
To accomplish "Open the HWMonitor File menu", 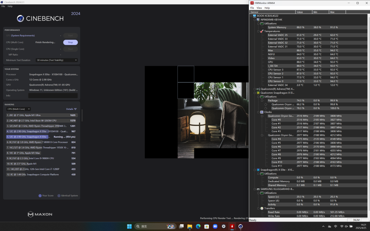I will pyautogui.click(x=252, y=8).
